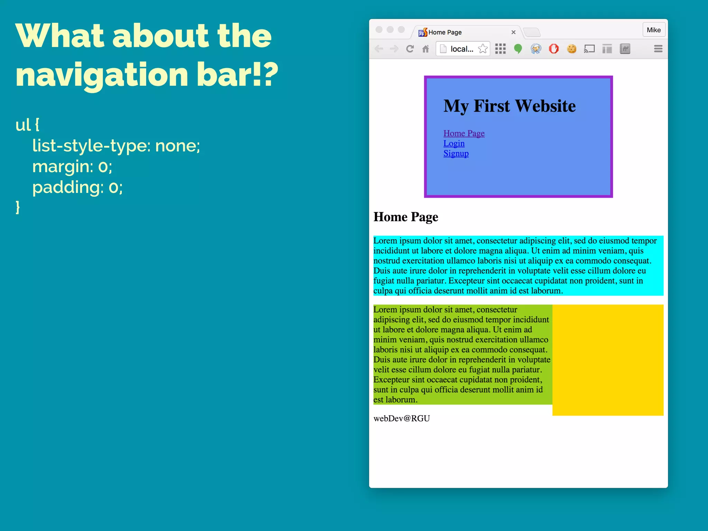
Task: Open the apps grid extension icon
Action: point(500,49)
